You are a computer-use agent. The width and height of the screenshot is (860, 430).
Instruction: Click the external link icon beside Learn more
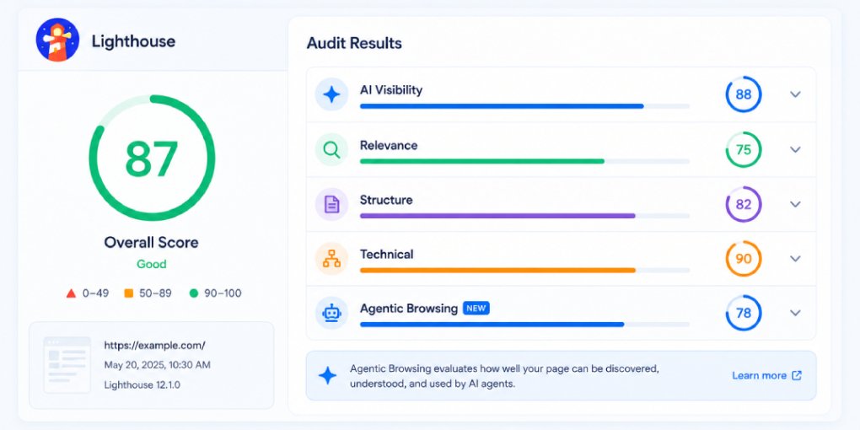click(797, 376)
